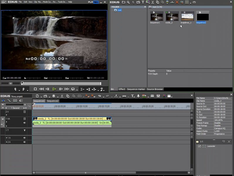The image size is (234, 176).
Task: Click the microphone voice-over icon
Action: point(138,96)
